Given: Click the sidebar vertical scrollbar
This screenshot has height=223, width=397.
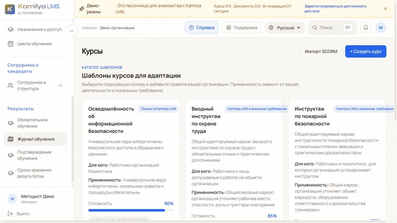Looking at the screenshot, I should click(73, 140).
